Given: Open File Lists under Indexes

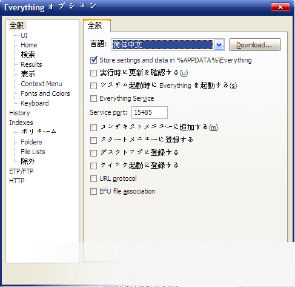Looking at the screenshot, I should click(33, 152).
